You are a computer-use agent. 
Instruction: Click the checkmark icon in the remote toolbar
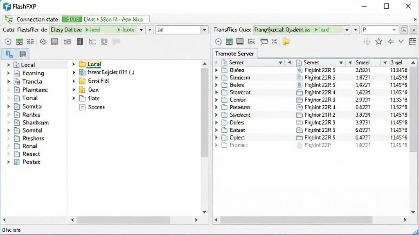point(401,42)
